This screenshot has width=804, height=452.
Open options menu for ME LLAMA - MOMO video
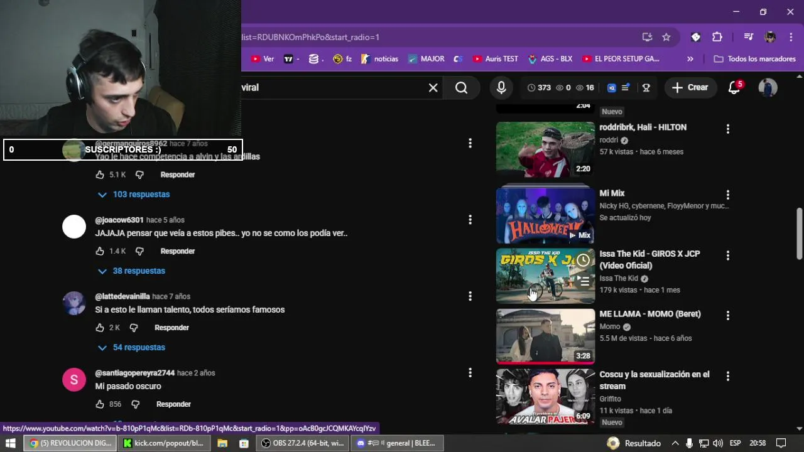pos(728,316)
